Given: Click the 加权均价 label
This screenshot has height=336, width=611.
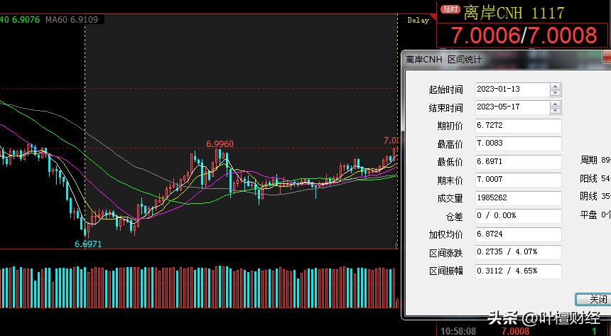Looking at the screenshot, I should tap(445, 234).
